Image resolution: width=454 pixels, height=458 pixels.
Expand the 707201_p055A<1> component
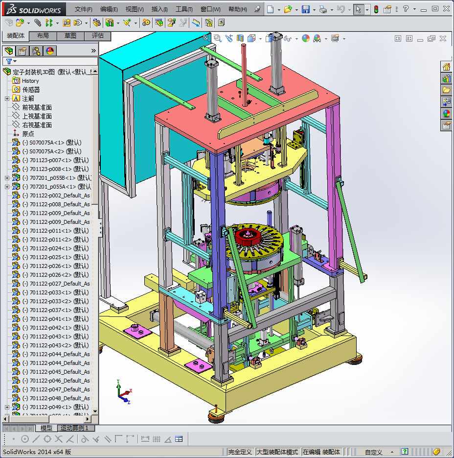[x=7, y=187]
